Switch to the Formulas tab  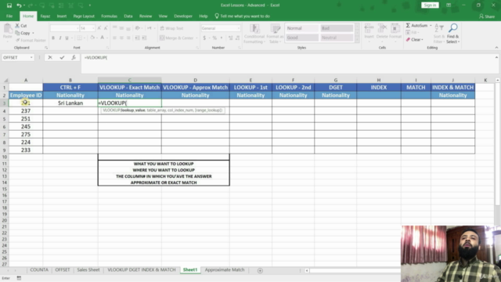point(110,16)
